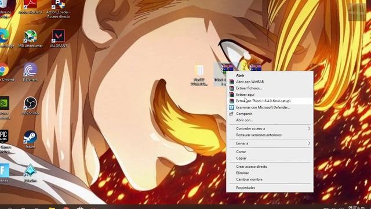Expand Conceder acceso a submenu
This screenshot has width=371, height=209.
270,128
